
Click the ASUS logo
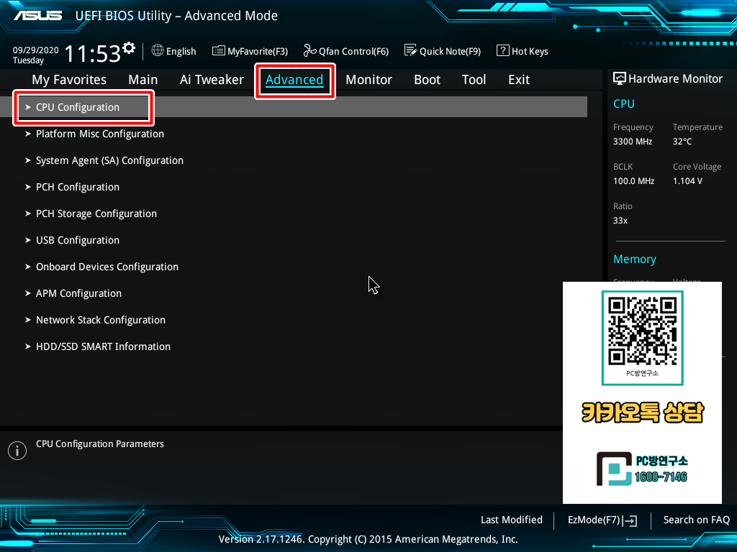point(37,16)
